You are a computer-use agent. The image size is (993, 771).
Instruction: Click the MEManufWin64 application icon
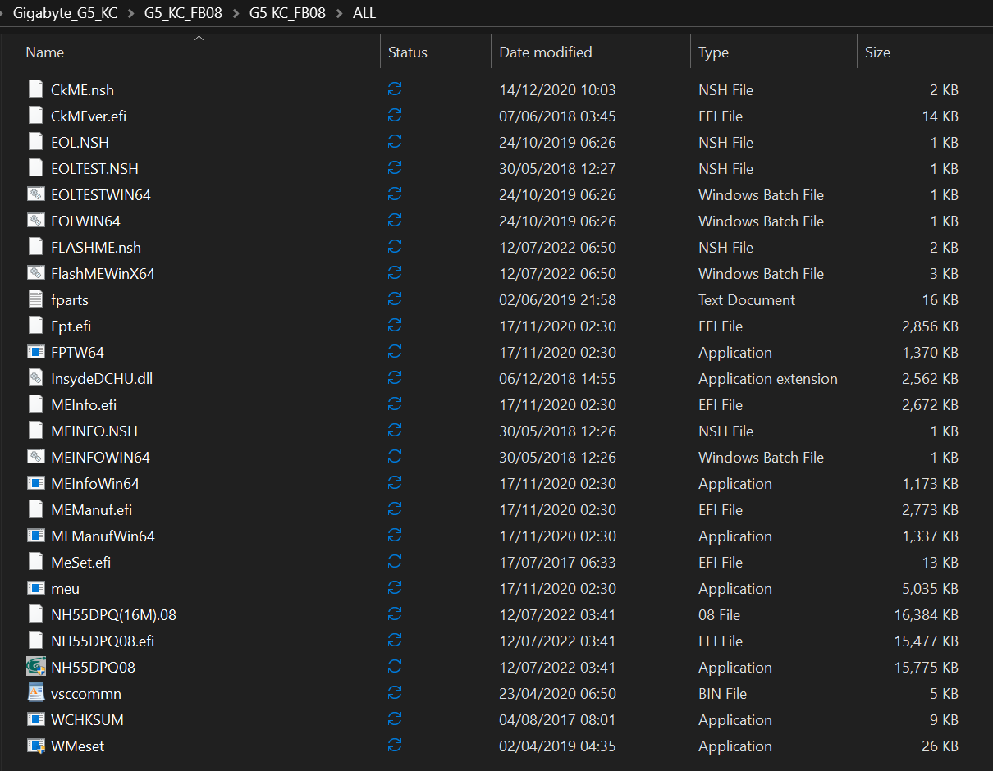tap(35, 536)
